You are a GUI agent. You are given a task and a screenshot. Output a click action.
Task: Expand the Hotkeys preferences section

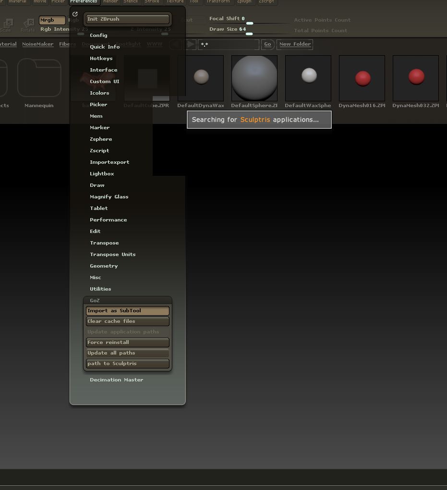tap(101, 58)
